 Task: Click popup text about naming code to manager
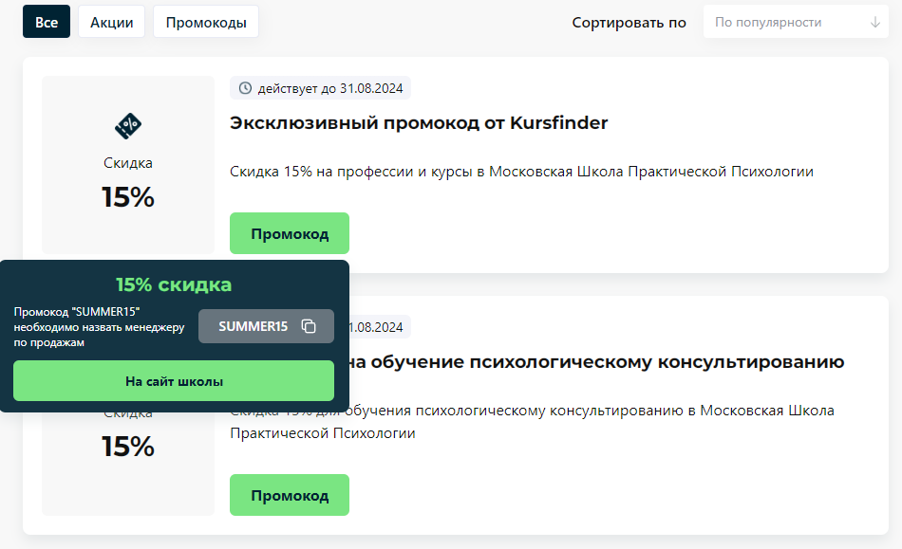[x=99, y=327]
